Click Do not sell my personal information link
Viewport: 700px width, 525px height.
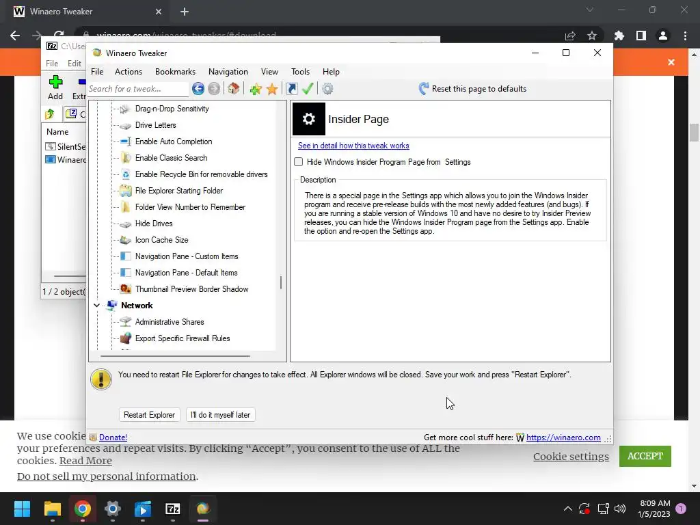tap(106, 476)
